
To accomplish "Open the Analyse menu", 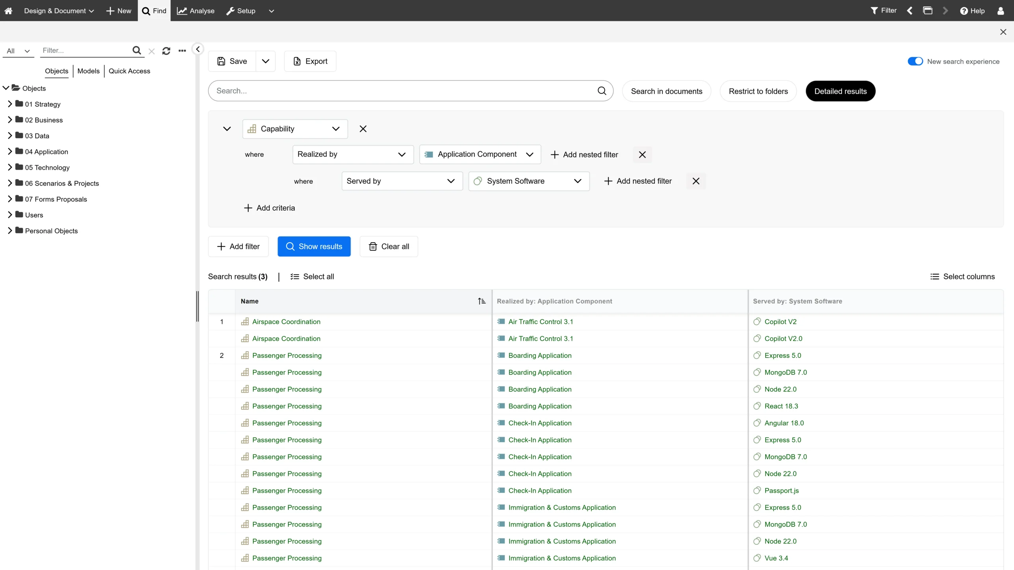I will tap(196, 11).
